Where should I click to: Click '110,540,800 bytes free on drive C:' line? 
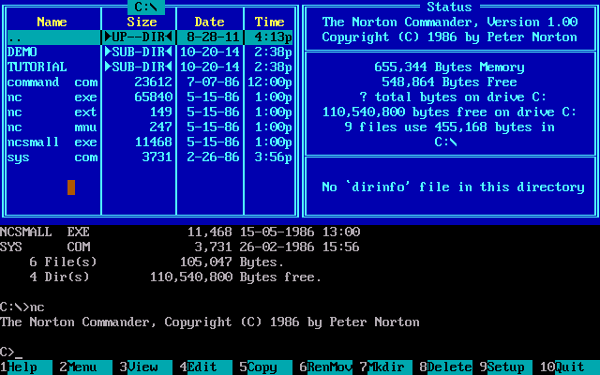click(450, 112)
